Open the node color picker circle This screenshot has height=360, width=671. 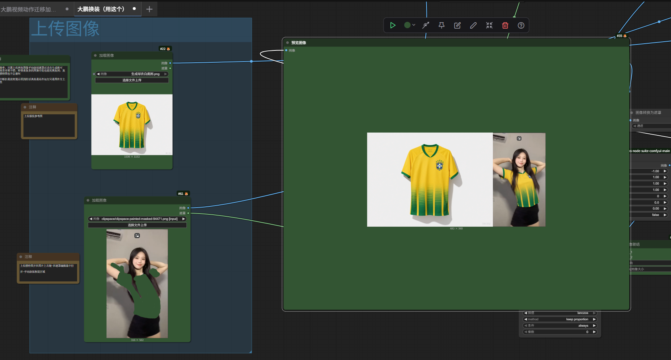(407, 25)
